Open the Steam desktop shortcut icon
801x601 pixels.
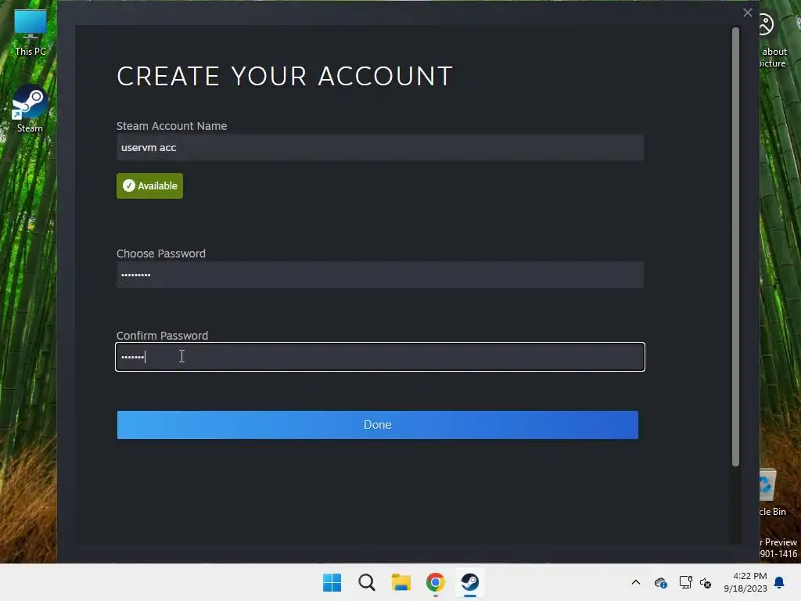[x=30, y=109]
